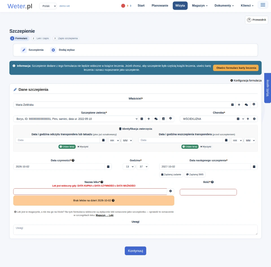This screenshot has width=271, height=267.
Task: Click the chat bubbles icon in the Właściciel row
Action: tap(246, 105)
